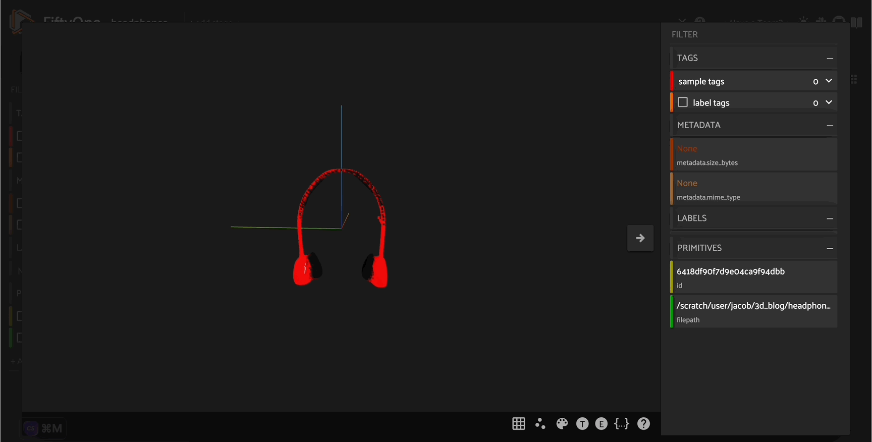Open the point size settings icon
The image size is (872, 442).
(540, 424)
